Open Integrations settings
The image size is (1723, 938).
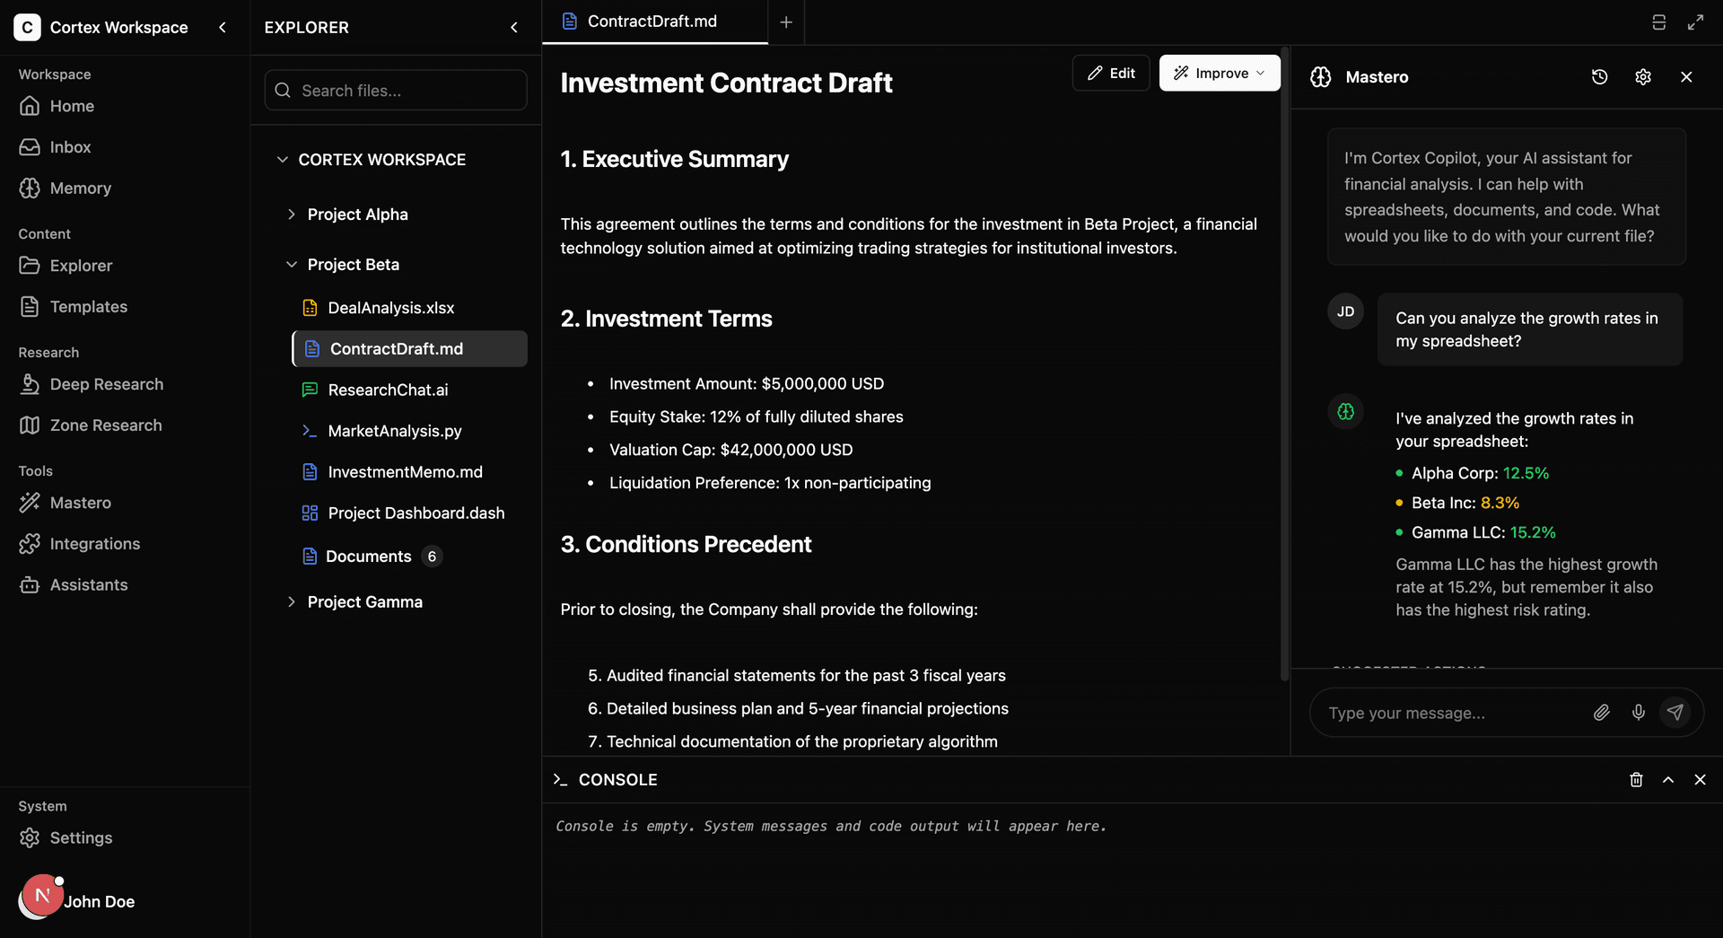[94, 544]
